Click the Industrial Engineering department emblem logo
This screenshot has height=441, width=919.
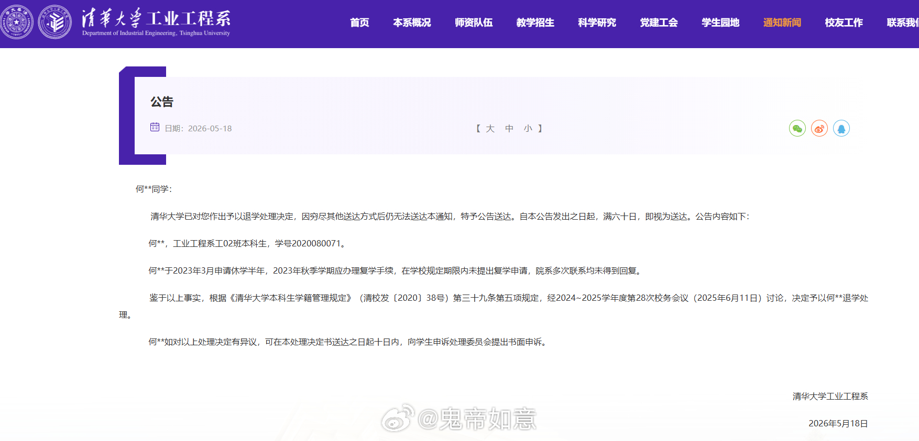[55, 22]
